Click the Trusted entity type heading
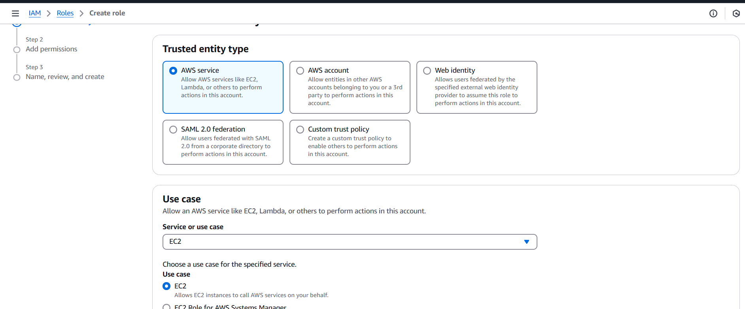 point(206,49)
